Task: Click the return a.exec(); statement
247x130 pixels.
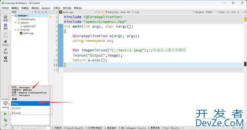Action: pos(90,60)
